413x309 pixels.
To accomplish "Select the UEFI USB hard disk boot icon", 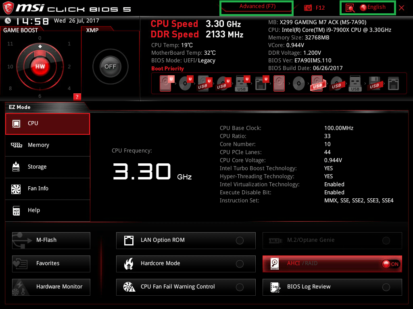I will [204, 84].
